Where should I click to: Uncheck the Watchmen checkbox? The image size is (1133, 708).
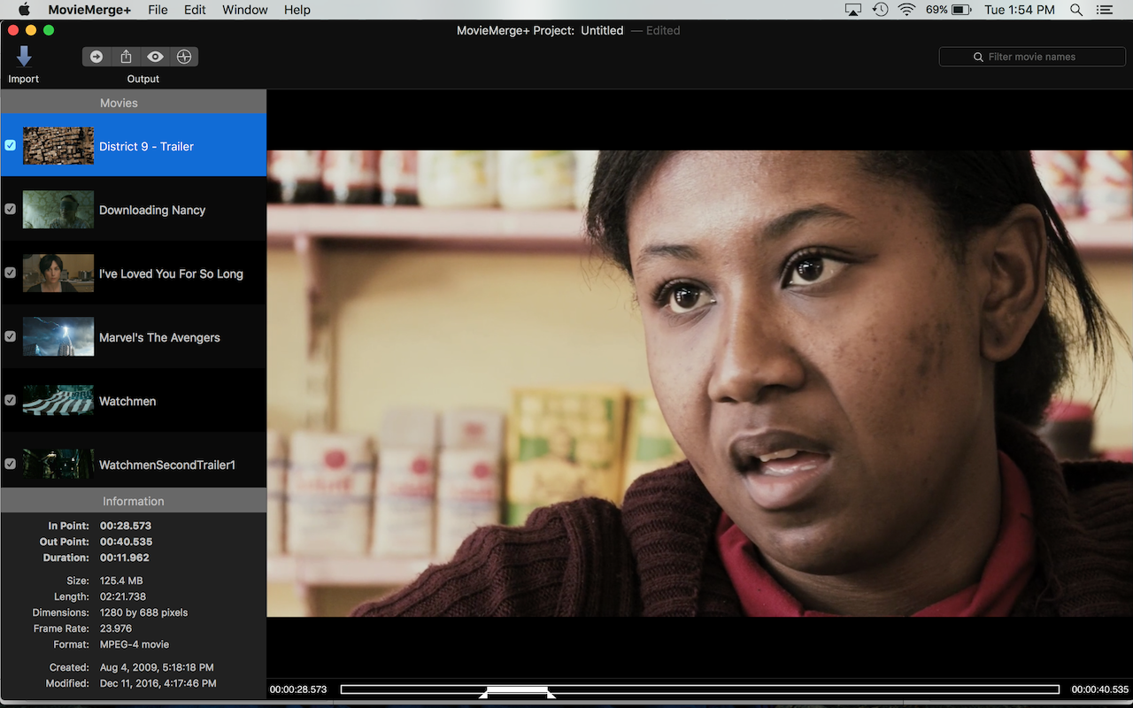click(x=11, y=400)
